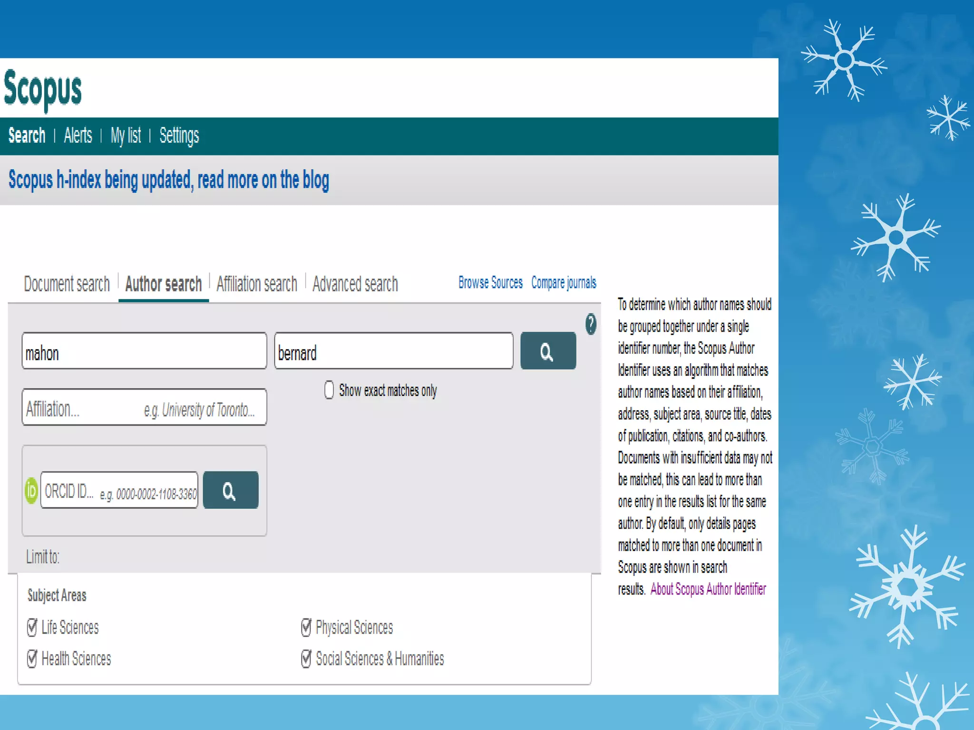Image resolution: width=974 pixels, height=730 pixels.
Task: Click the author name search magnifier button
Action: [x=548, y=351]
